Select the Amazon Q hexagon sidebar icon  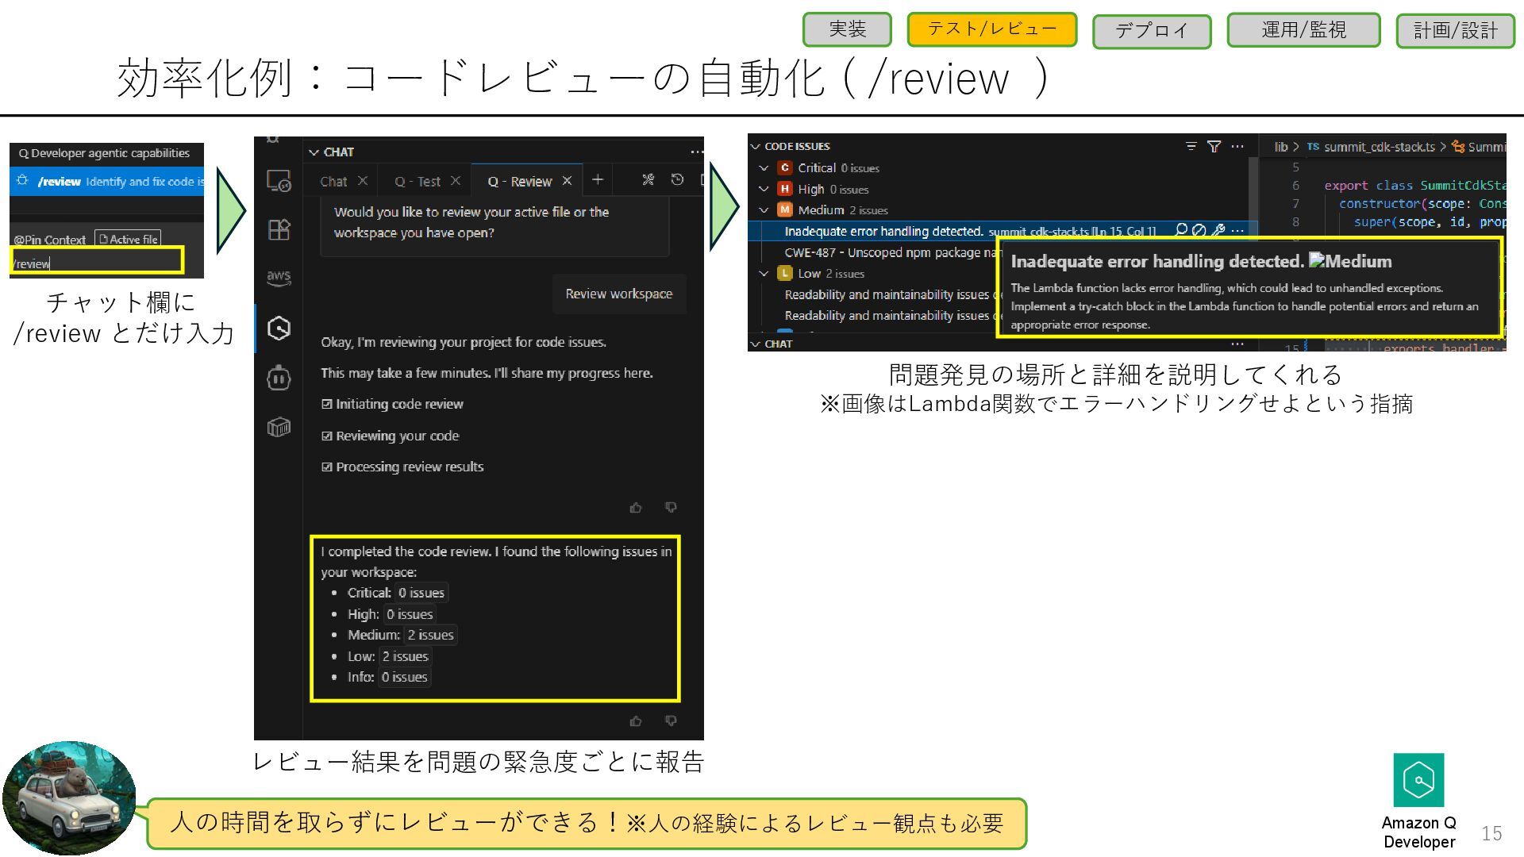pyautogui.click(x=279, y=328)
